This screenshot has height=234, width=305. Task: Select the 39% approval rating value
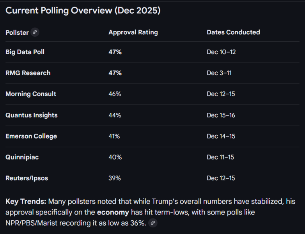[x=115, y=178]
